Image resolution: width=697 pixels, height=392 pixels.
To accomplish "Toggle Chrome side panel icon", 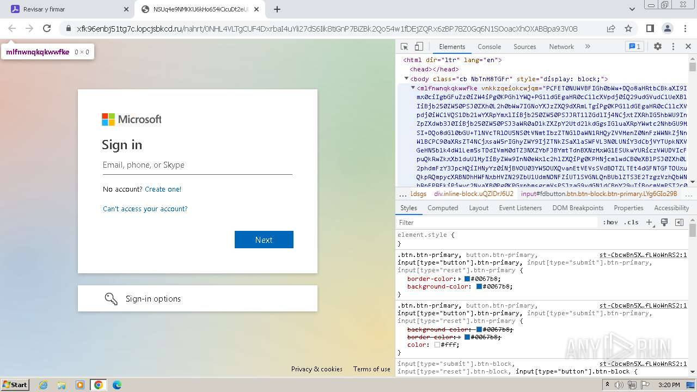I will pos(650,28).
